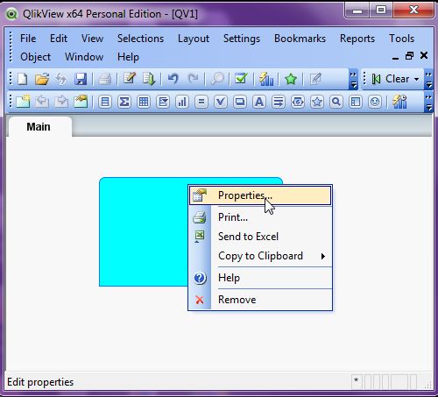This screenshot has height=397, width=438.
Task: Open Current Selections via the green checkmark icon
Action: (241, 79)
